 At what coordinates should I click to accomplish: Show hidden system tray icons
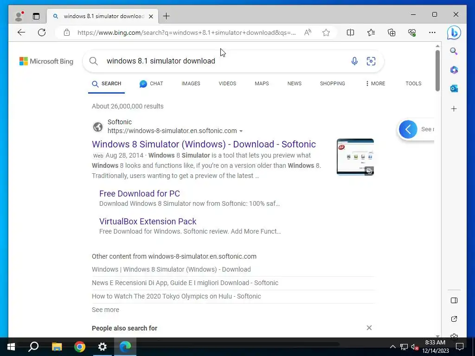[392, 347]
